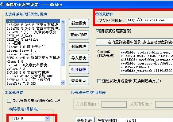Toggle 目标系统需要登录 checkbox

(x=98, y=31)
